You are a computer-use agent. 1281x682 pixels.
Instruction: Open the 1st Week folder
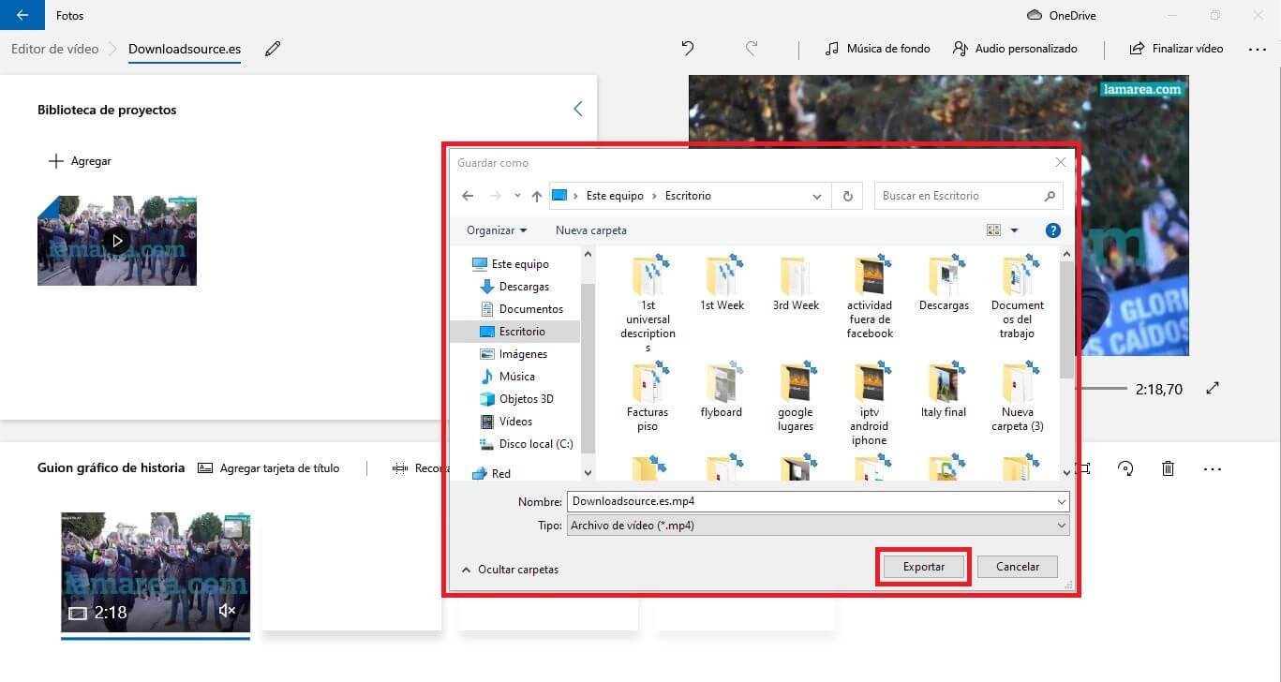(722, 282)
